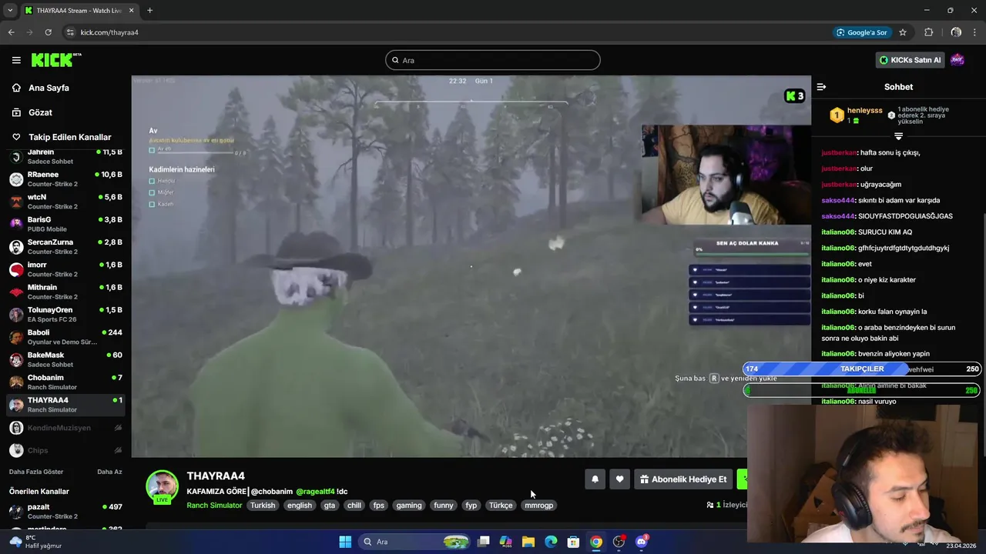This screenshot has height=554, width=986.
Task: Open Jahrein channel in sidebar
Action: click(x=65, y=156)
